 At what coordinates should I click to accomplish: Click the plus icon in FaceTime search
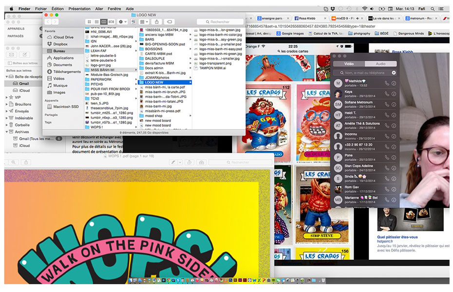click(394, 73)
